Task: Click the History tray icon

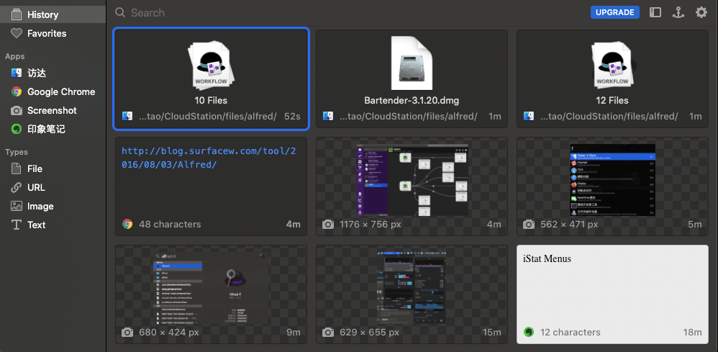Action: pos(17,14)
